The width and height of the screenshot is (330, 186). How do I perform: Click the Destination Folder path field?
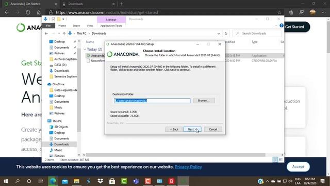coord(152,101)
